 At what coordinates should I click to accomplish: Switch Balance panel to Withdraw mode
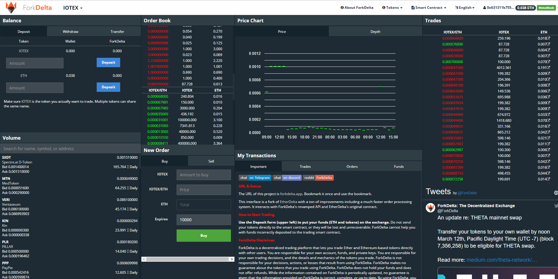tap(71, 31)
